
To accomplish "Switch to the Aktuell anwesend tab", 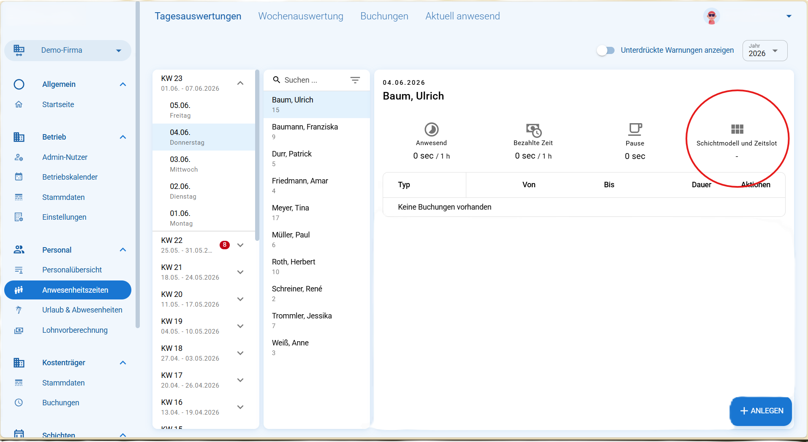I will (462, 16).
